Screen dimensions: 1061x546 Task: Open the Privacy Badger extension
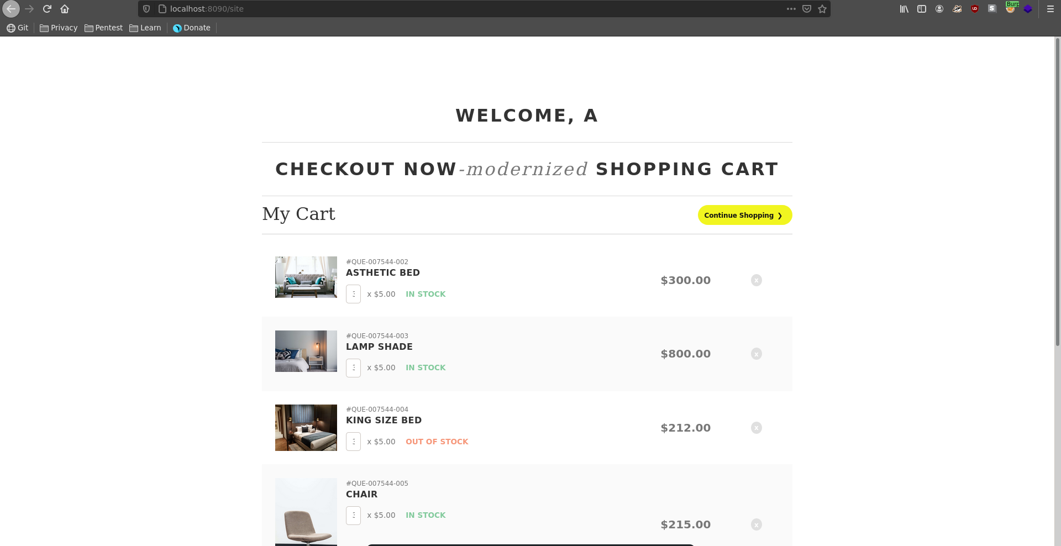point(957,9)
